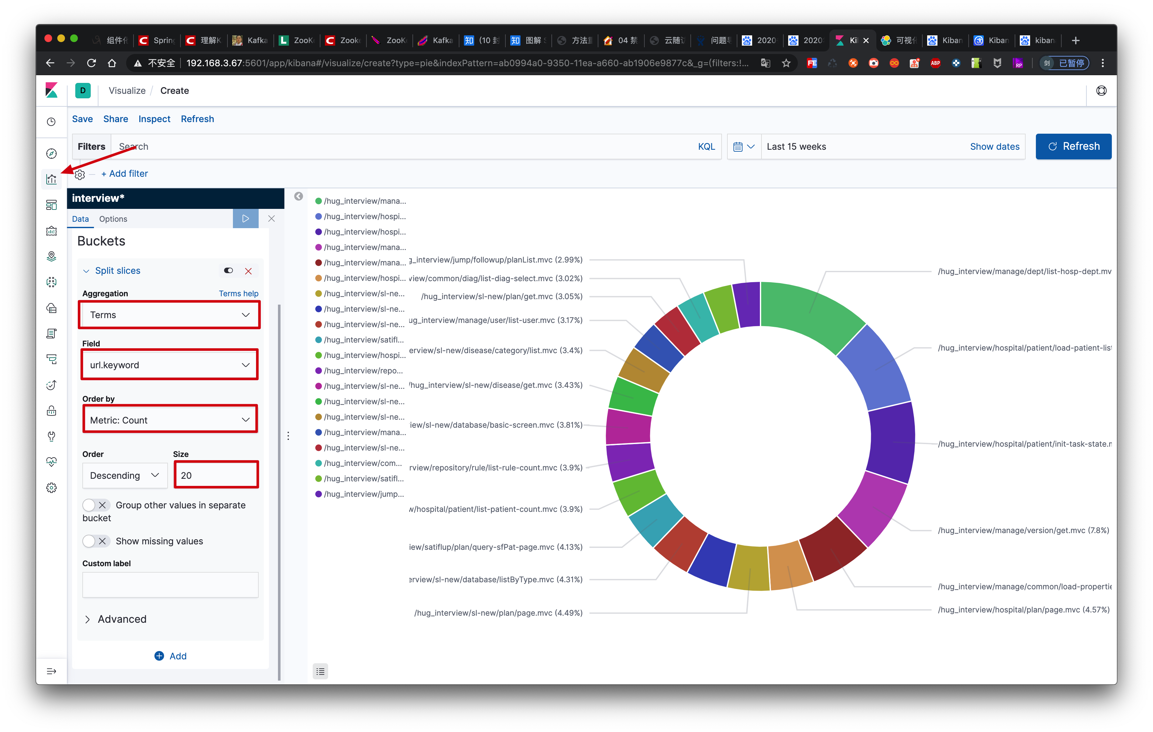This screenshot has height=732, width=1153.
Task: Open Machine Learning icon in sidebar
Action: coord(51,282)
